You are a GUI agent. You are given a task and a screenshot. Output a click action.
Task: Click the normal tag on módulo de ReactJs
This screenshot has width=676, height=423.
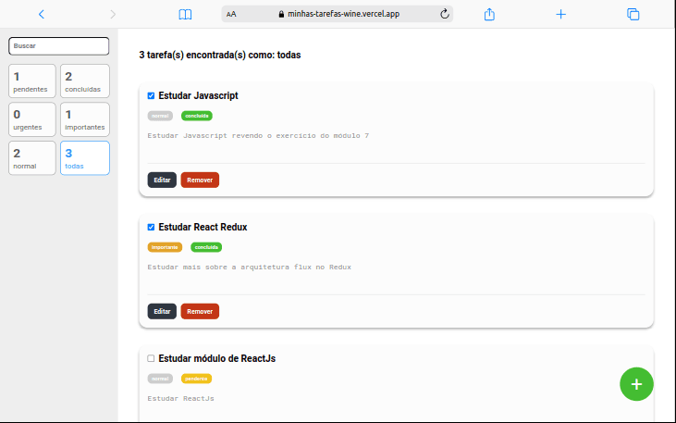point(160,379)
